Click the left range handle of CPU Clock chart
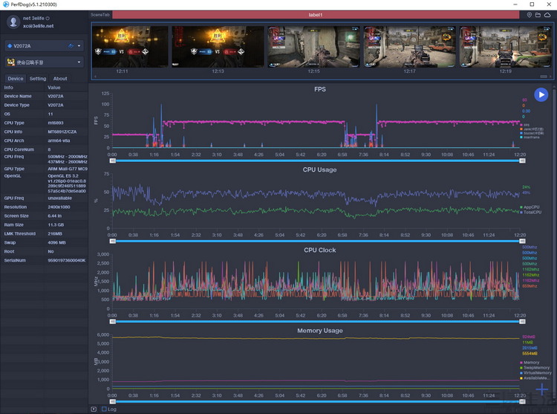557x414 pixels. coord(113,322)
